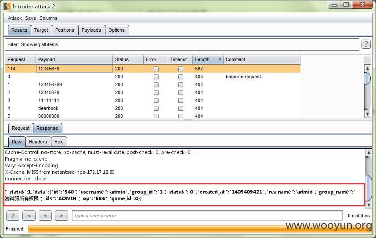Click the filter help question mark icon

[366, 44]
